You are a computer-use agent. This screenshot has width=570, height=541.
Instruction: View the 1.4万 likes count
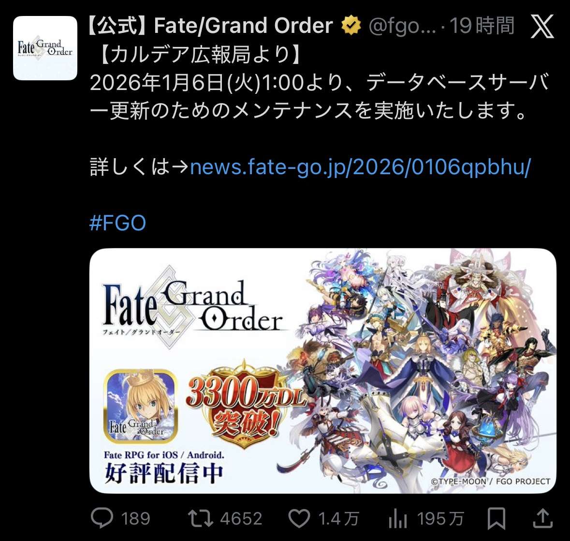(339, 518)
